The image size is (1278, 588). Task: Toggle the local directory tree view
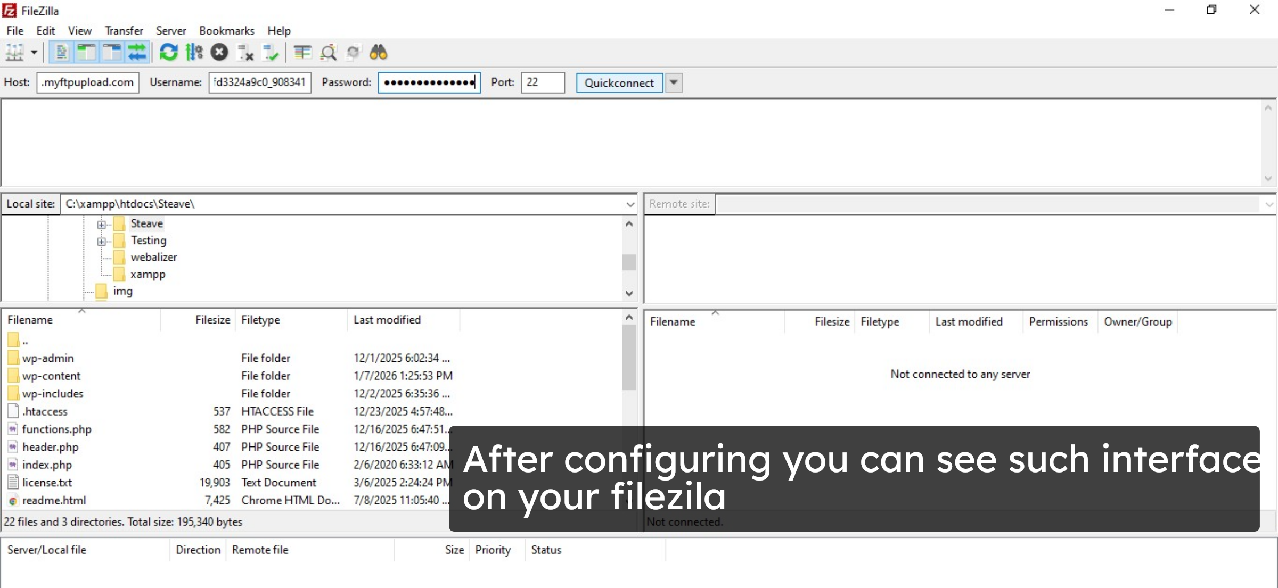pos(86,52)
